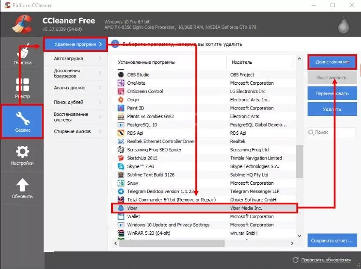The width and height of the screenshot is (361, 269).
Task: Open the Реестр registry section
Action: tap(22, 88)
